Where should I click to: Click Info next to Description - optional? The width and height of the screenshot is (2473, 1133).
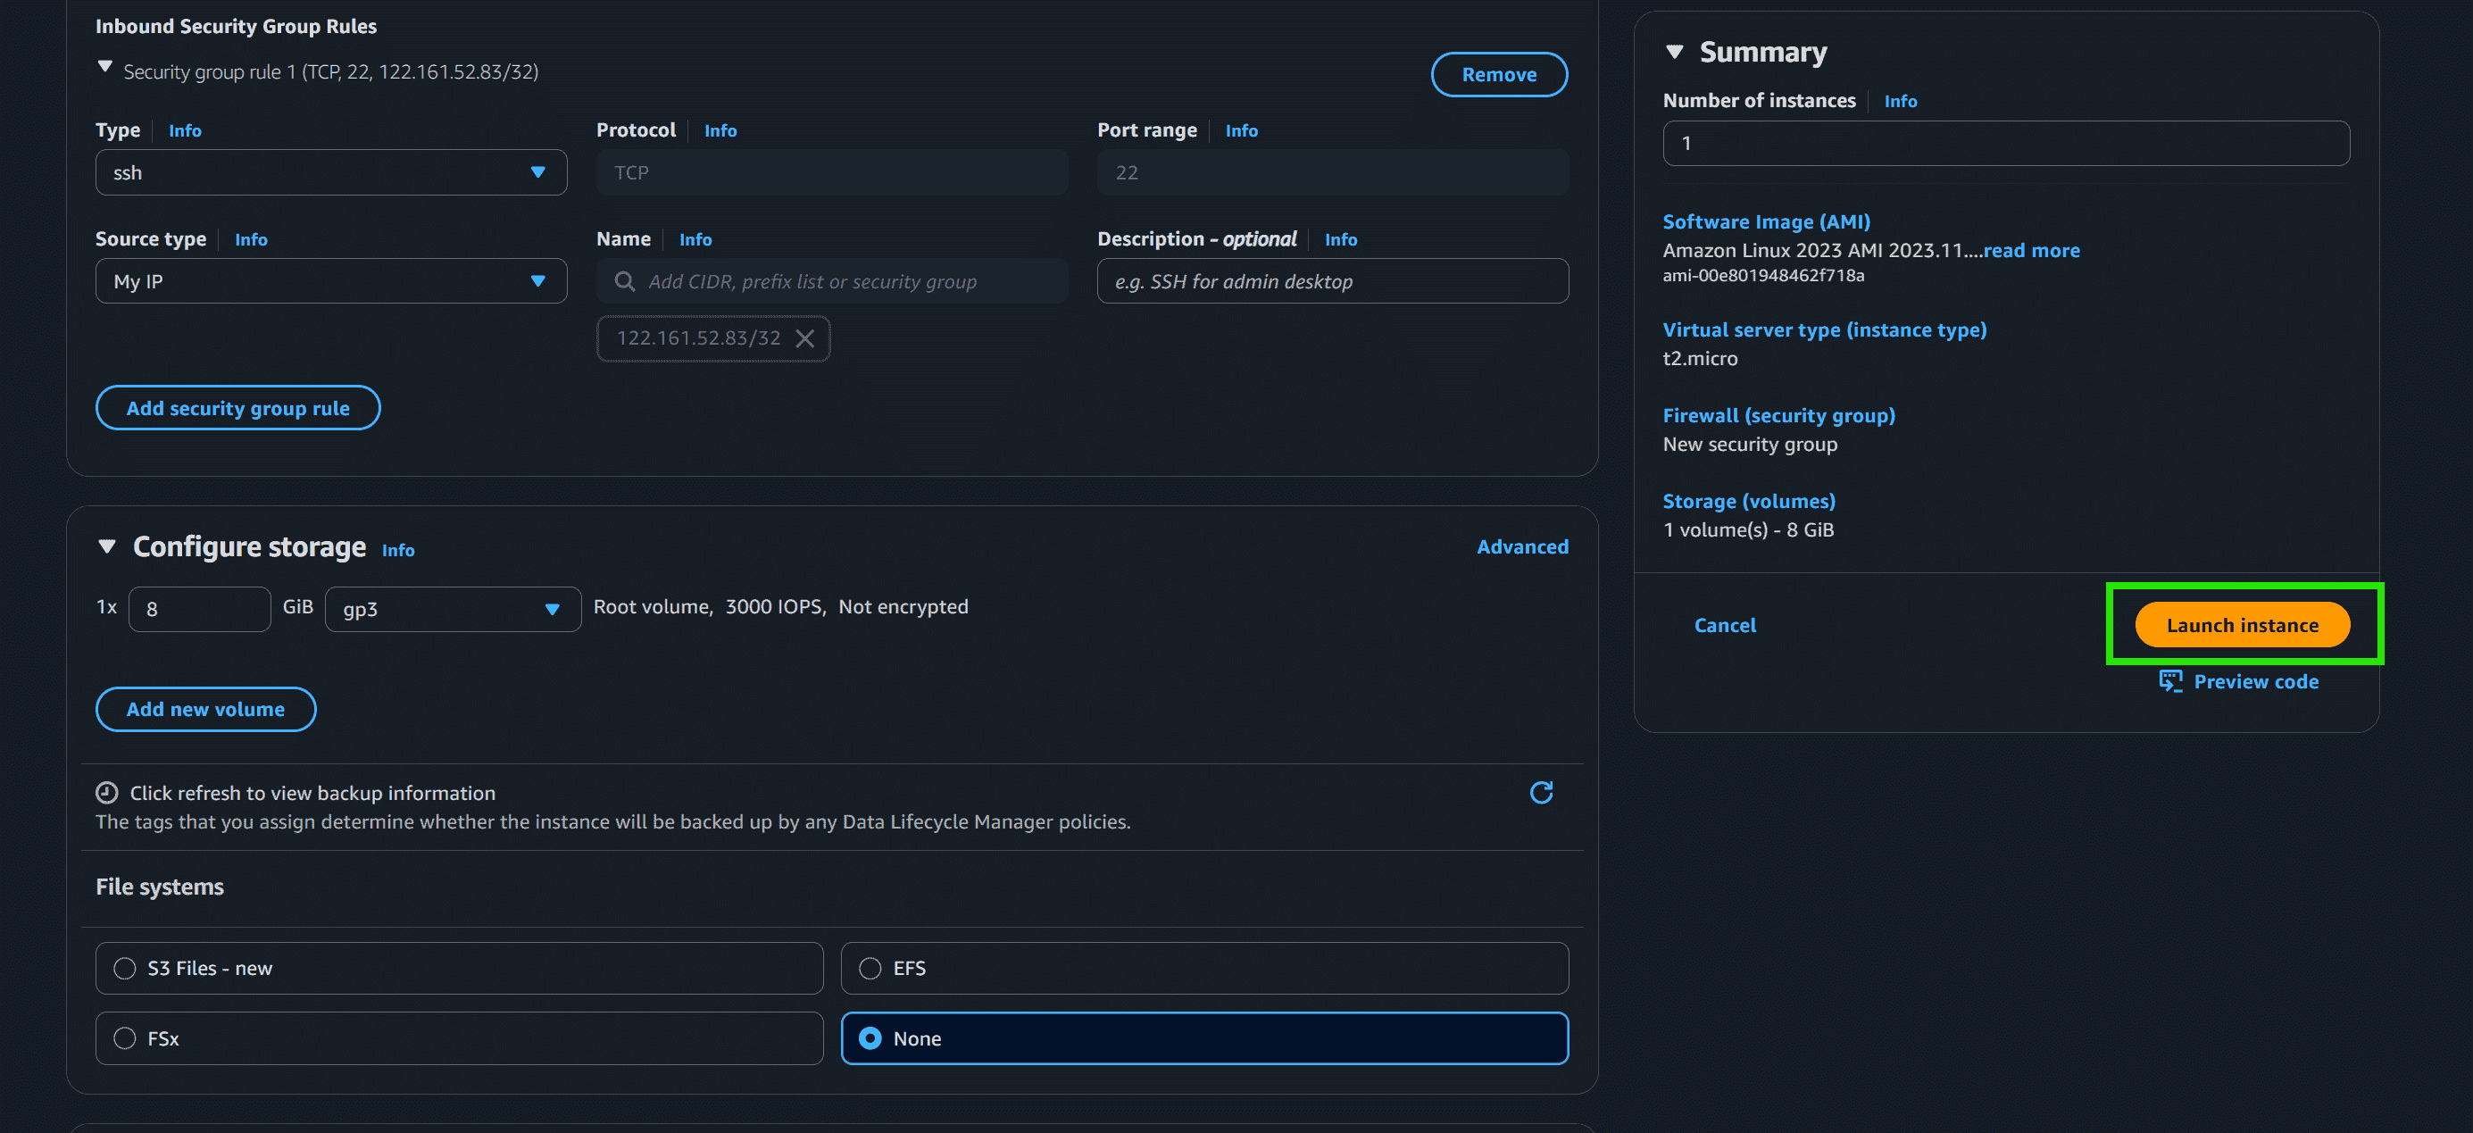pos(1340,240)
